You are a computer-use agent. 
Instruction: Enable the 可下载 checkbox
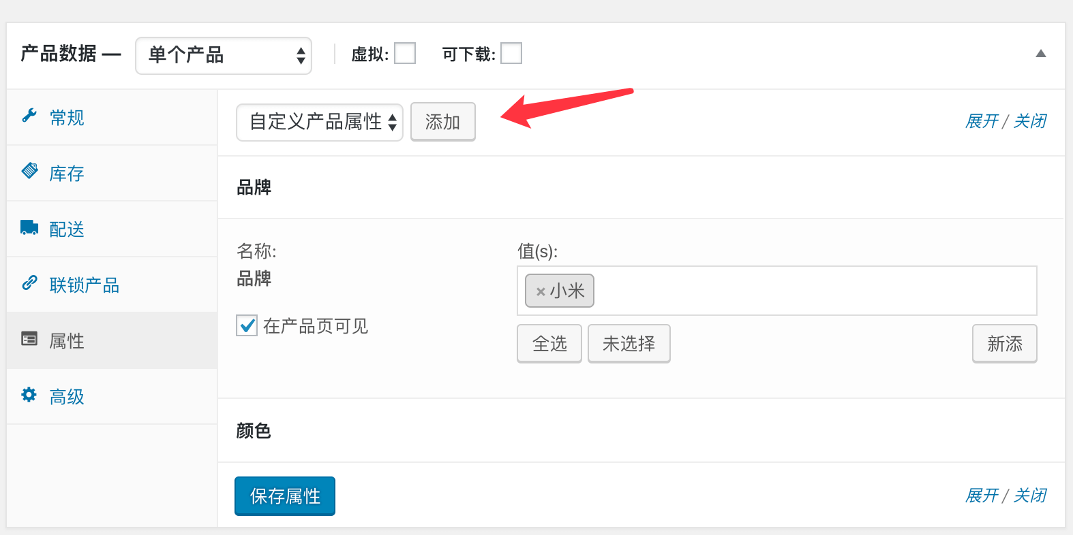click(x=511, y=53)
